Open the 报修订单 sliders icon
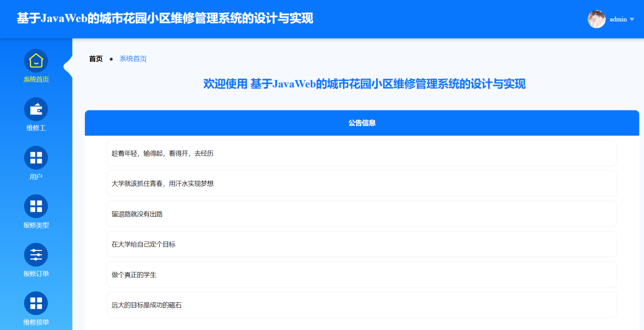Image resolution: width=644 pixels, height=330 pixels. click(x=36, y=255)
